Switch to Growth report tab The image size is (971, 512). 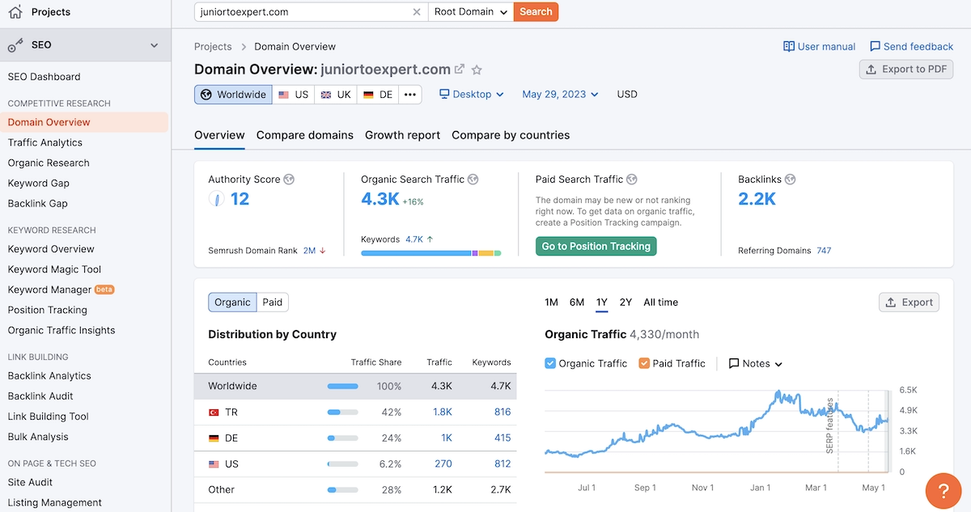pyautogui.click(x=403, y=135)
